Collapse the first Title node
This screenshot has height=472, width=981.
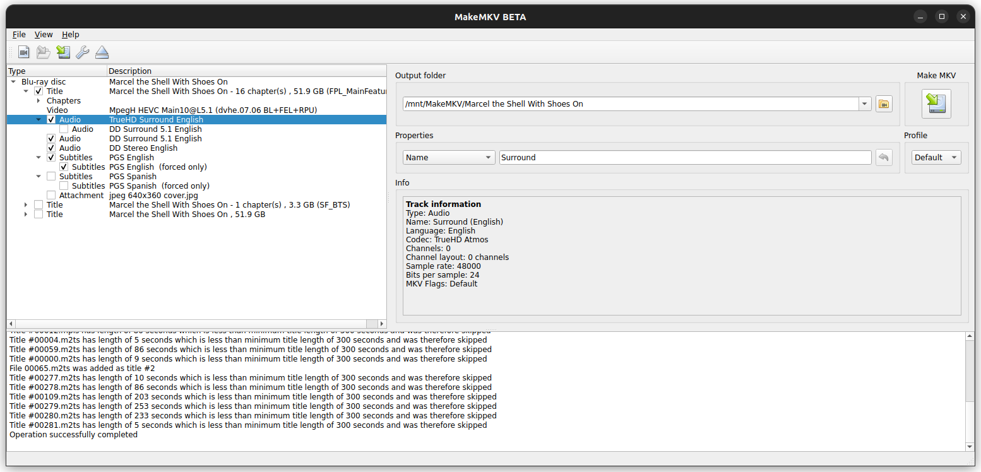pyautogui.click(x=26, y=91)
